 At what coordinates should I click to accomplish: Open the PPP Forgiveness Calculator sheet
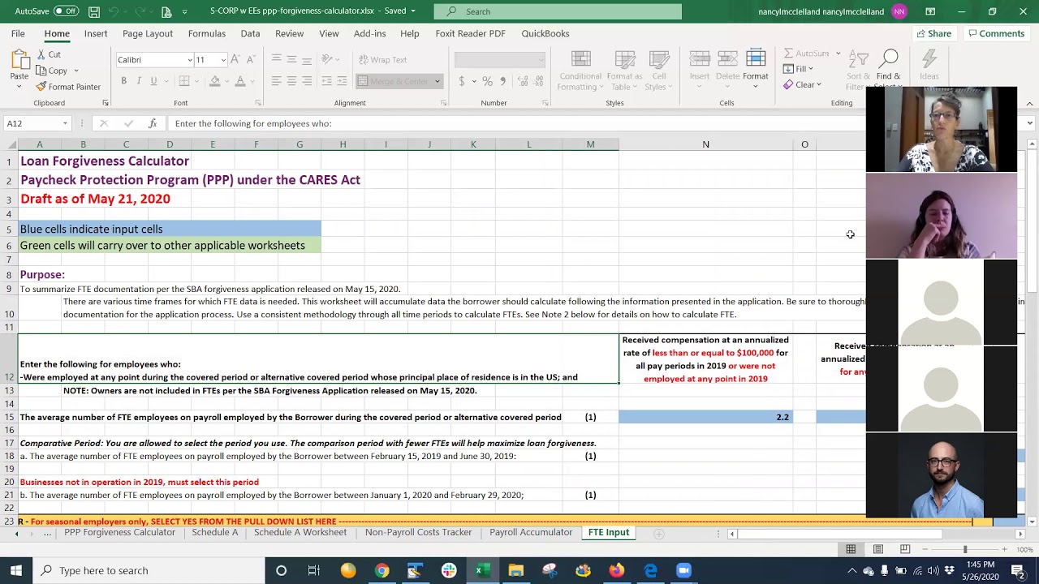(119, 533)
